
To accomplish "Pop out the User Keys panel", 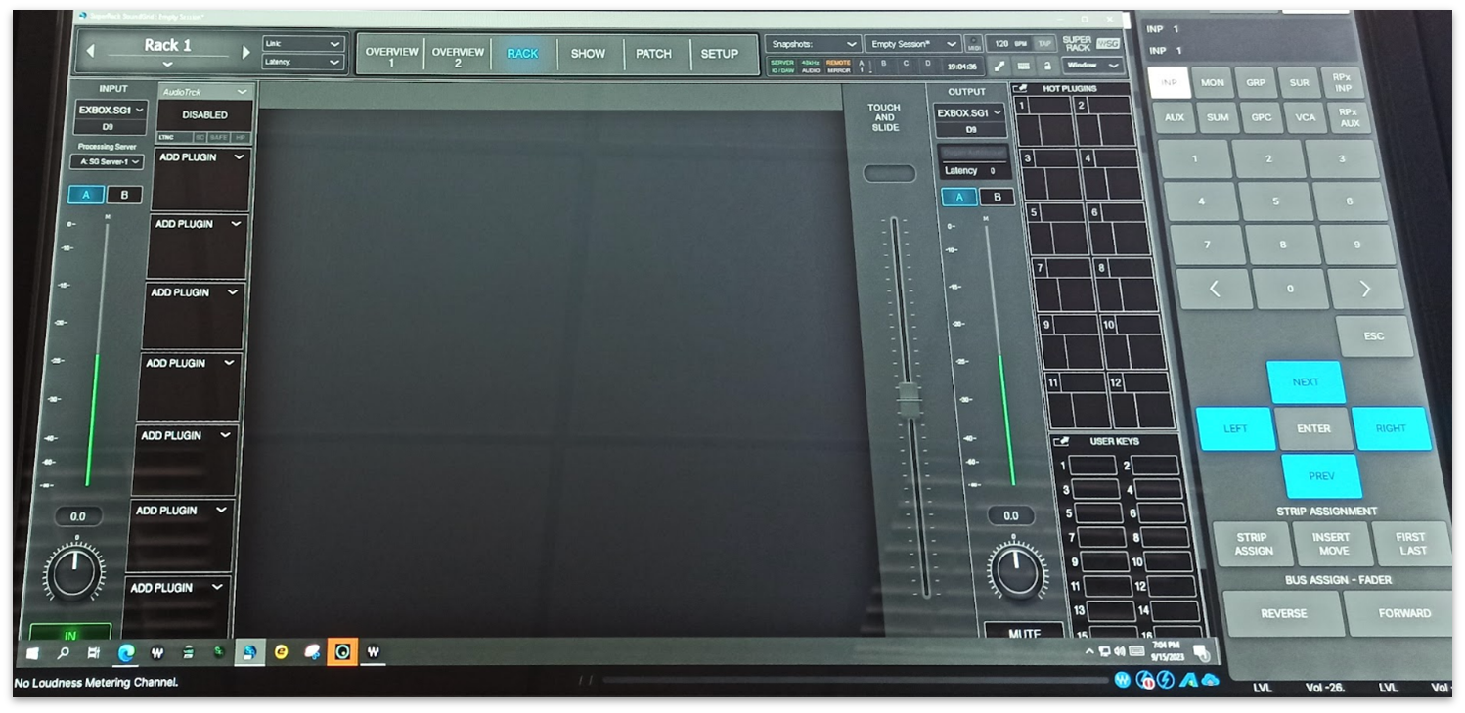I will (1062, 442).
